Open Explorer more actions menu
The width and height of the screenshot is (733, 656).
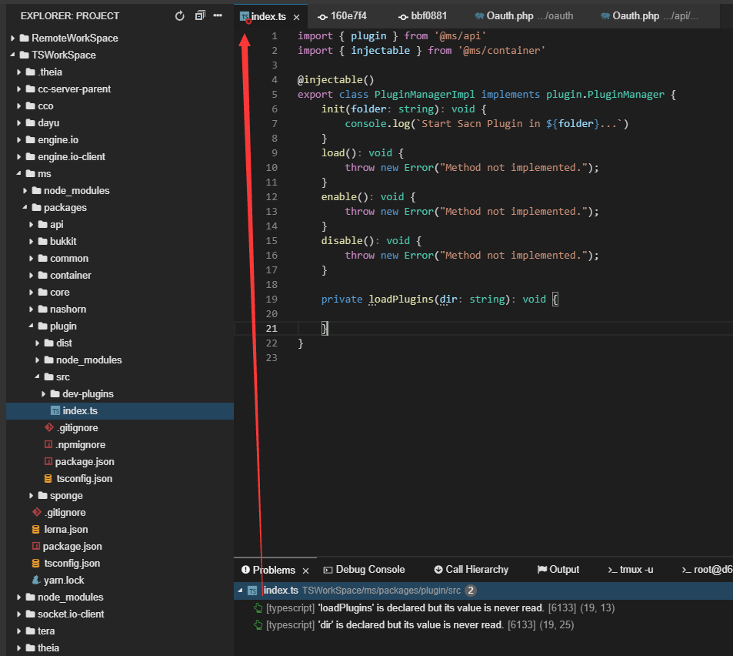218,15
